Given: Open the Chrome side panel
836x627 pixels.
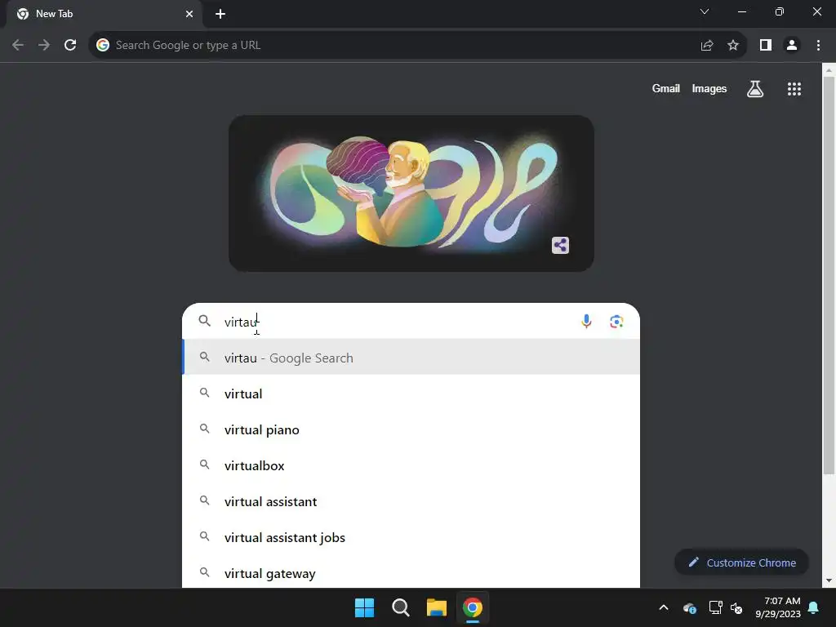Looking at the screenshot, I should 766,46.
